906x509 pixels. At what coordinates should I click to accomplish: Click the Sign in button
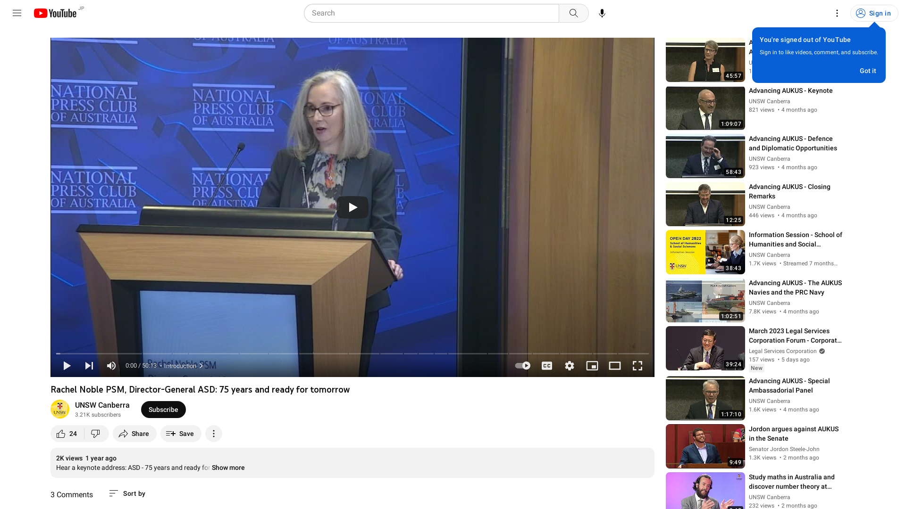coord(874,13)
